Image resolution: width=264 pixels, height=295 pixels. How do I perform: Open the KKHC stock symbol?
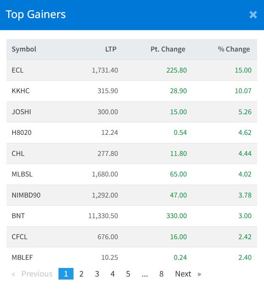[21, 91]
